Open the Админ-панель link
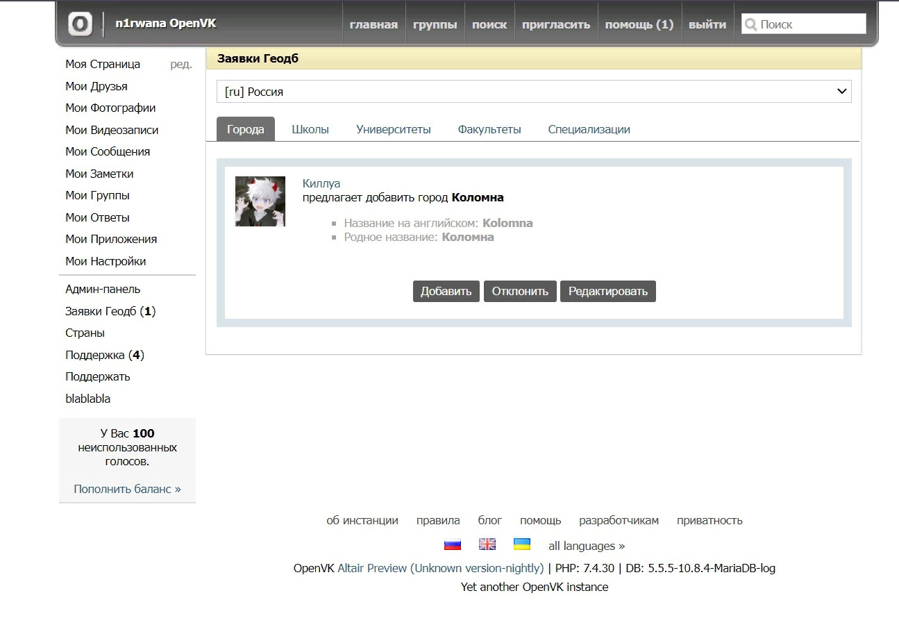The image size is (899, 634). (103, 289)
